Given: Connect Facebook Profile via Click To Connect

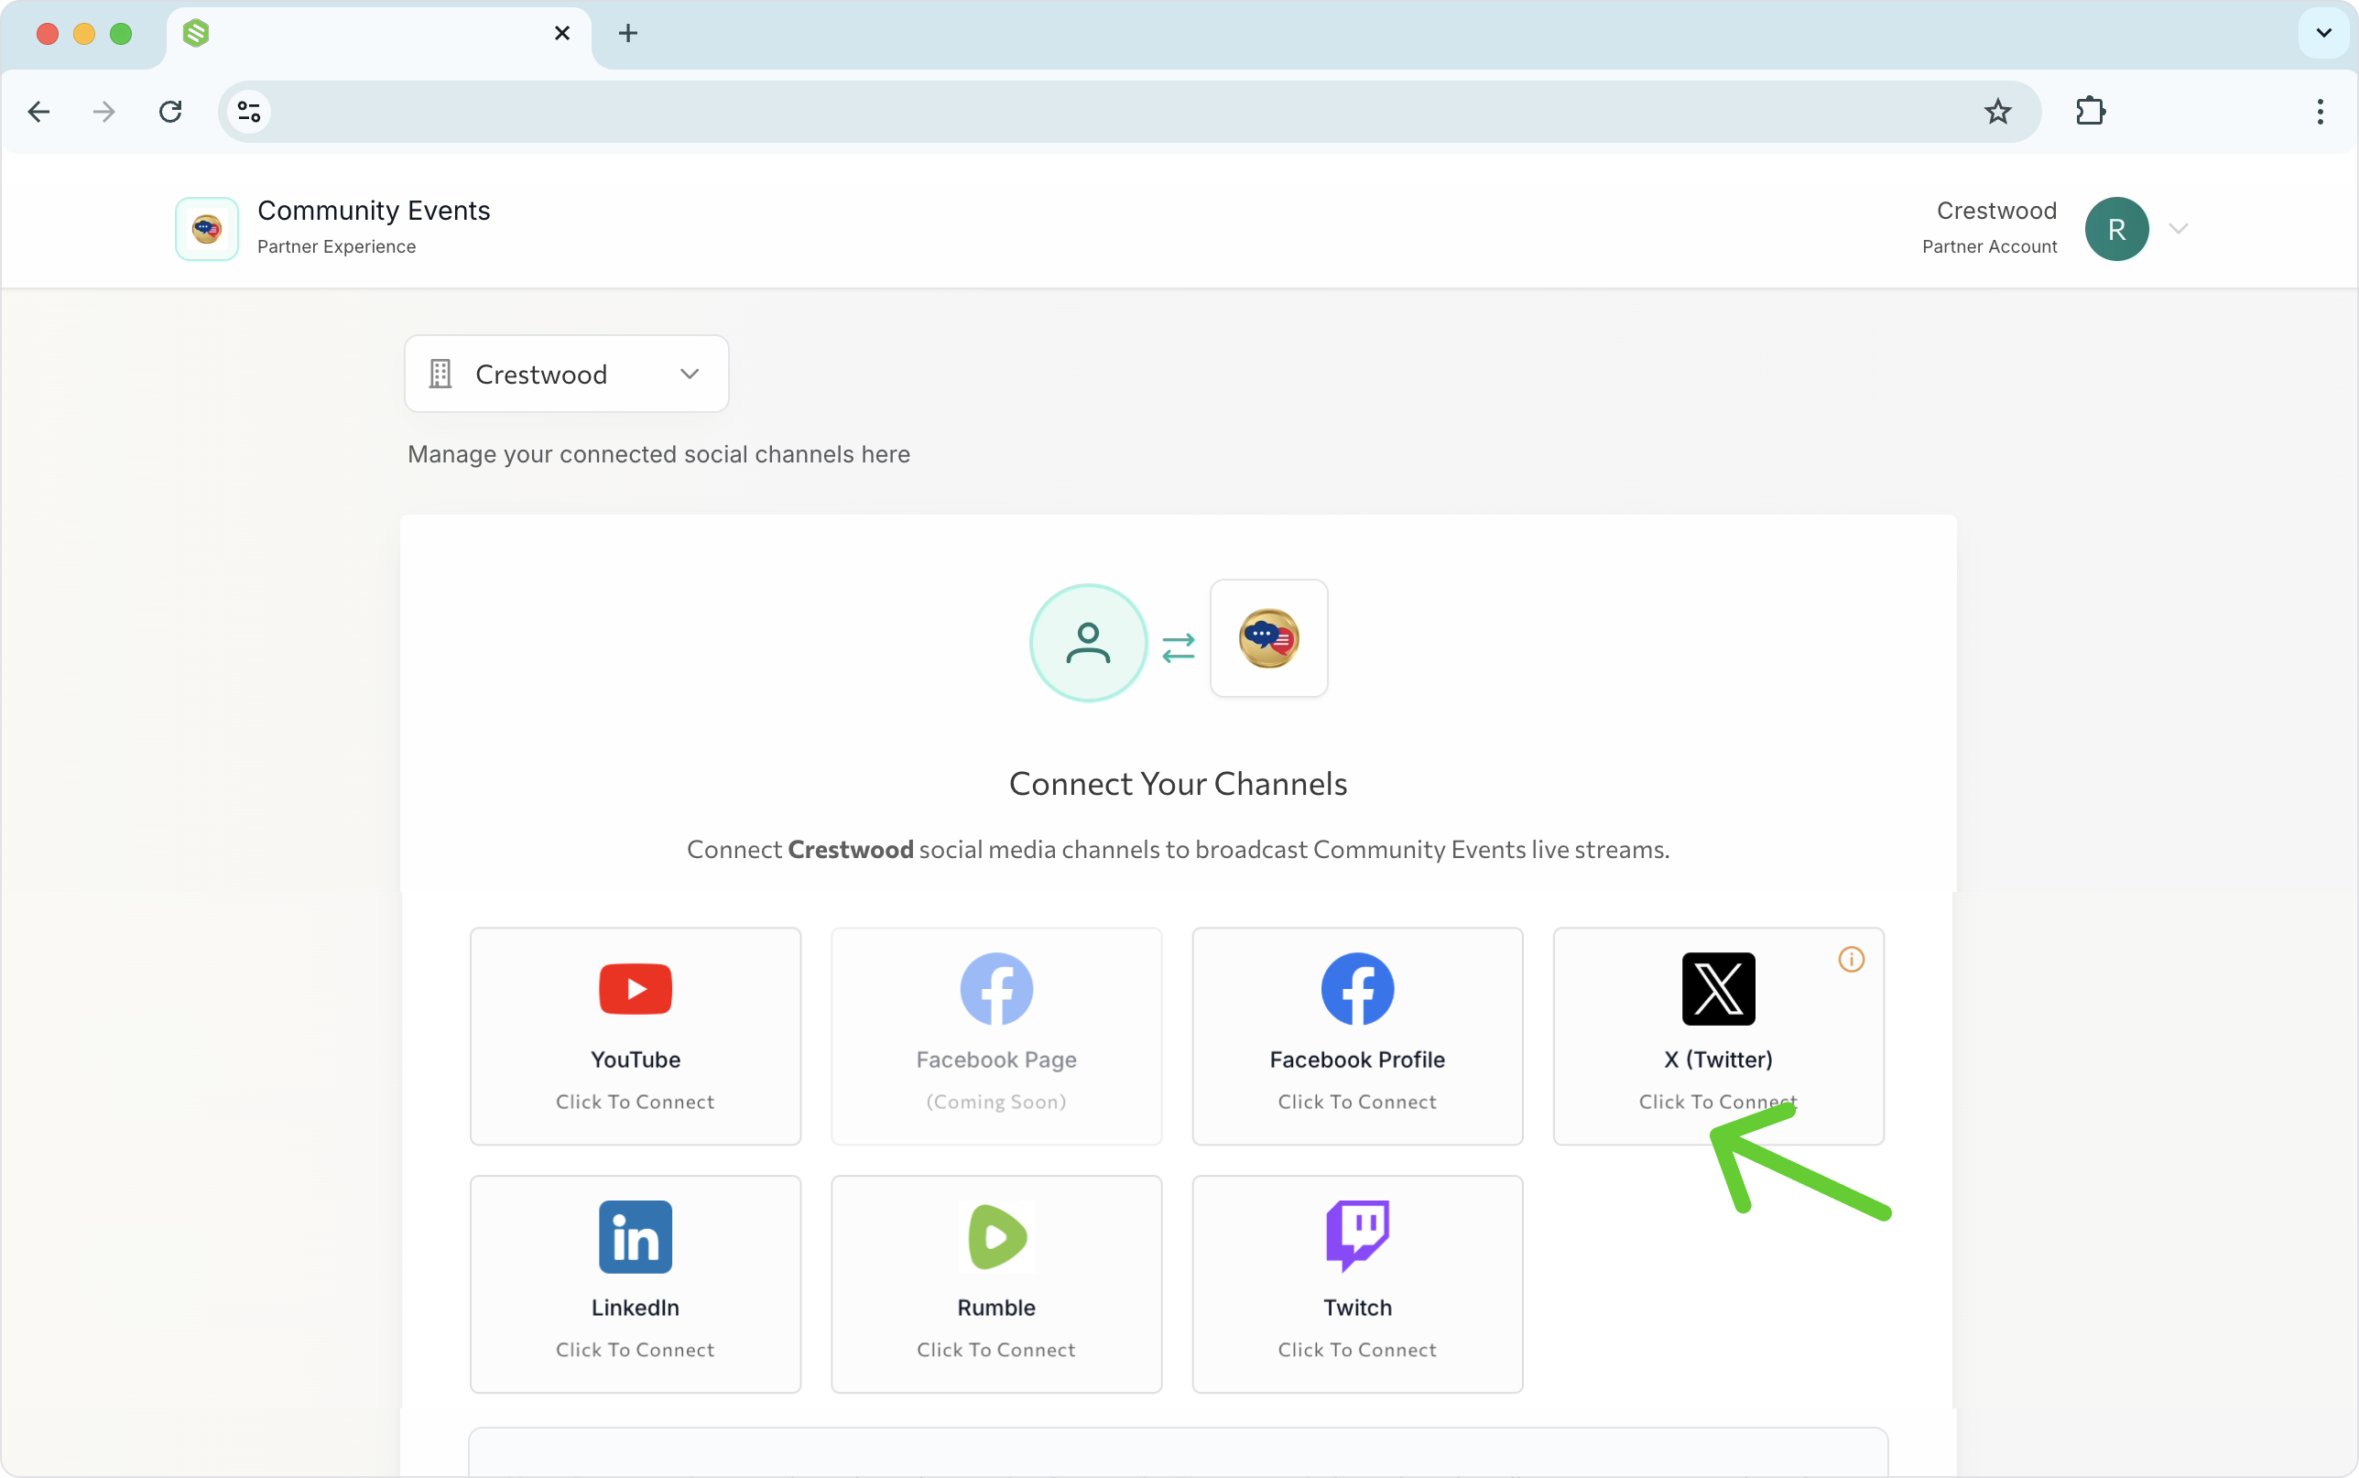Looking at the screenshot, I should coord(1357,1102).
